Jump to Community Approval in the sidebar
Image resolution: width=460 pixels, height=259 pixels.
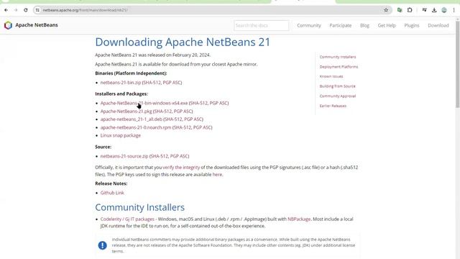(x=338, y=96)
